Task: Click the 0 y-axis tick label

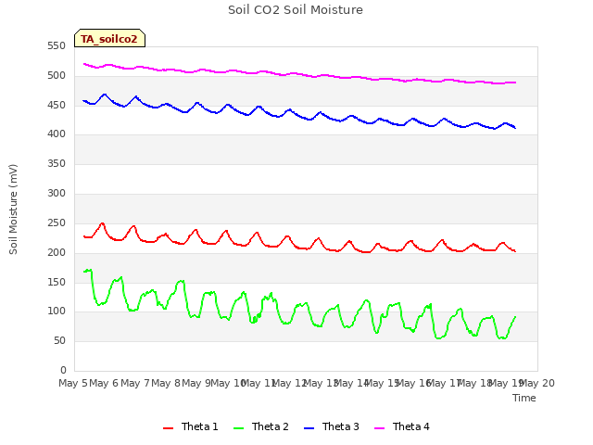Action: pos(63,370)
